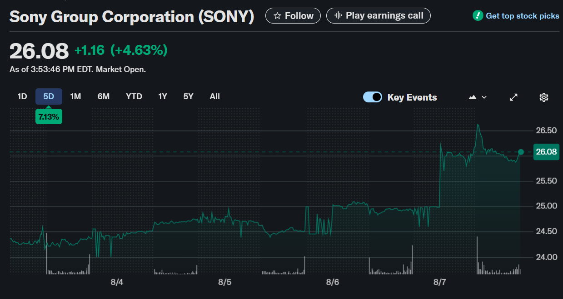
Task: Click the 25.00 axis value
Action: tap(546, 206)
